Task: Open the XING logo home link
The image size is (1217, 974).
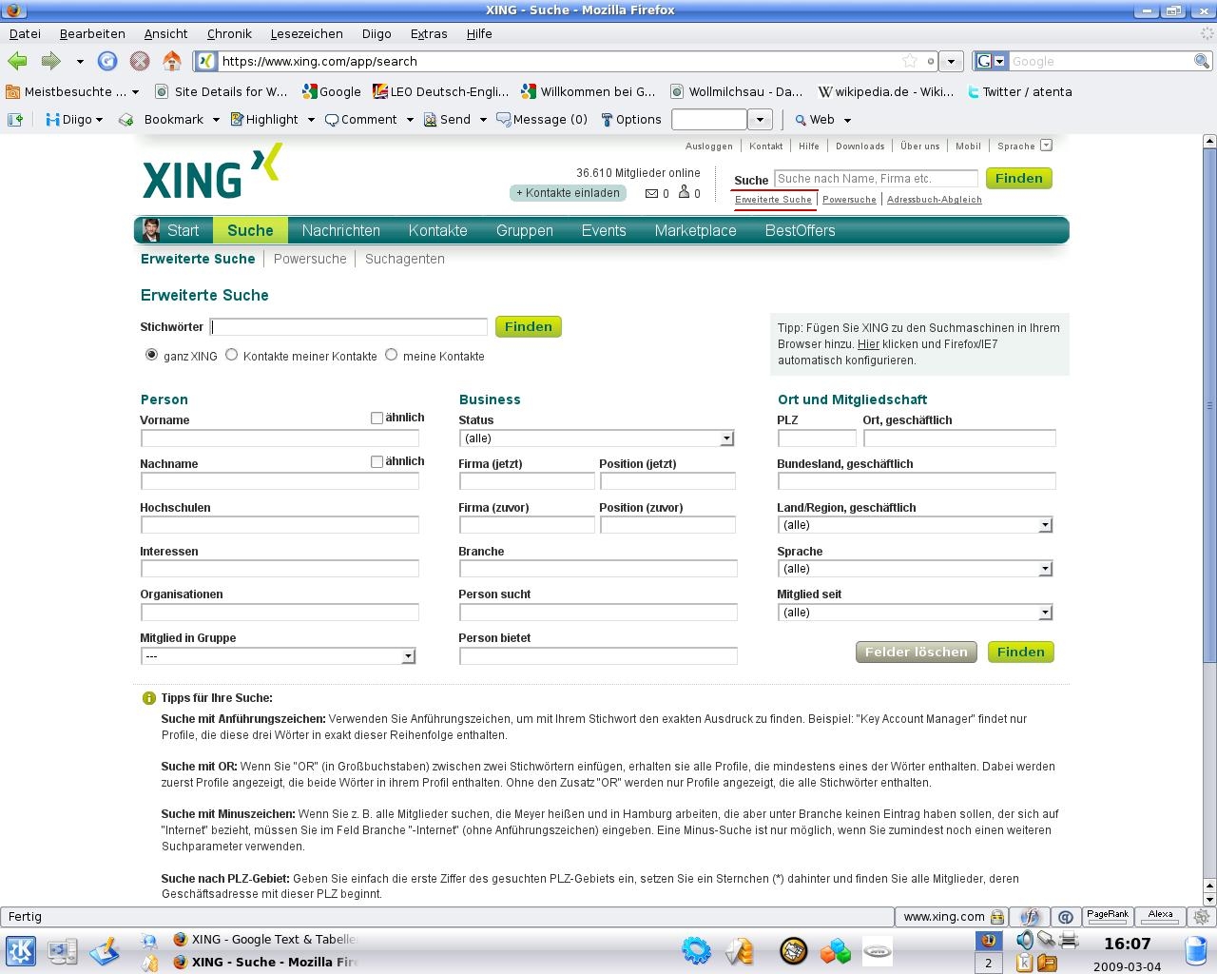Action: [x=212, y=171]
